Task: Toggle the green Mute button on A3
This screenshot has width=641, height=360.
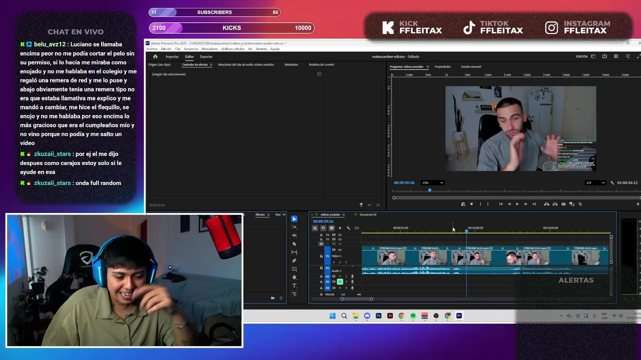Action: 340,282
